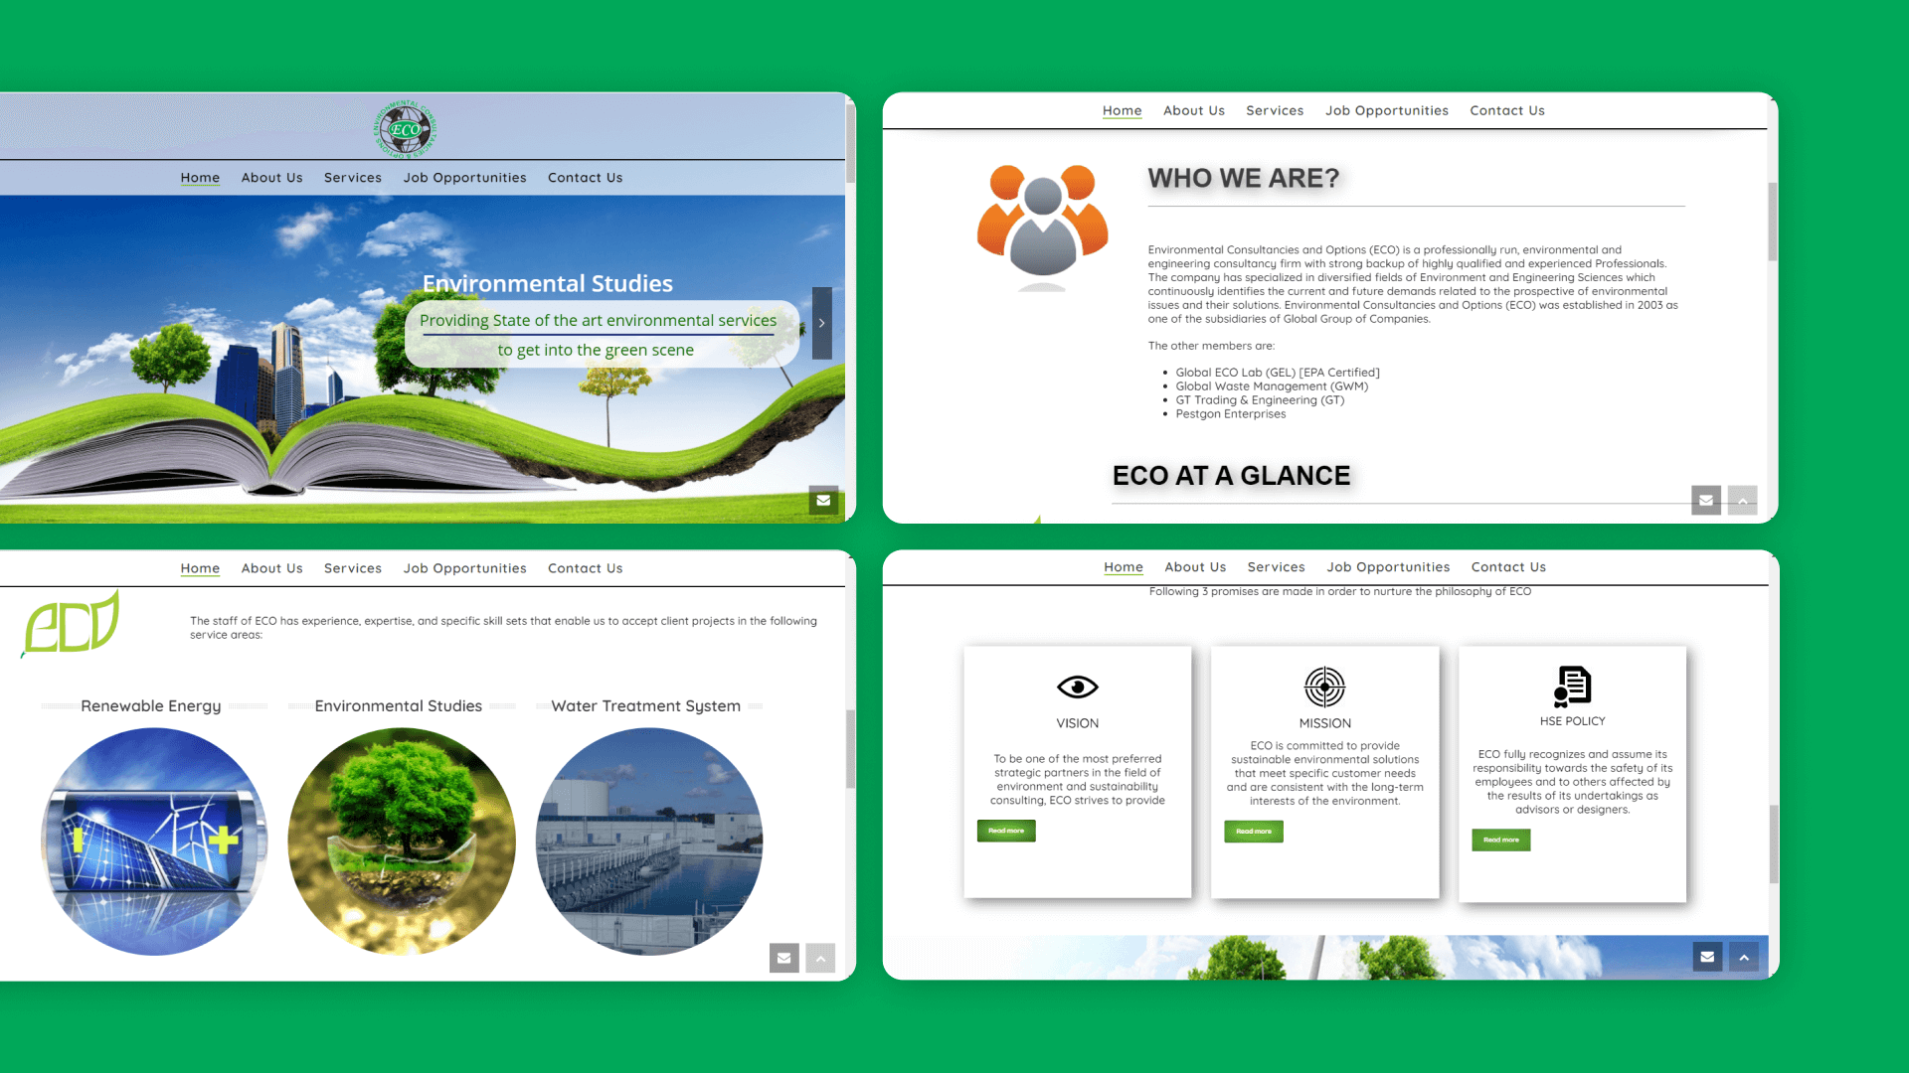1909x1073 pixels.
Task: Click the Services navigation link
Action: point(351,177)
